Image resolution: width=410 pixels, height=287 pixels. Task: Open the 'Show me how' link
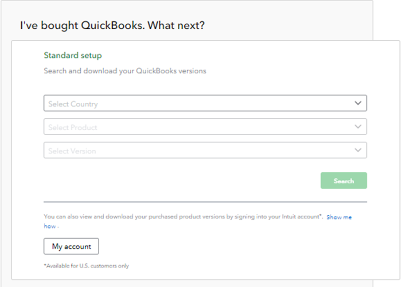coord(339,217)
